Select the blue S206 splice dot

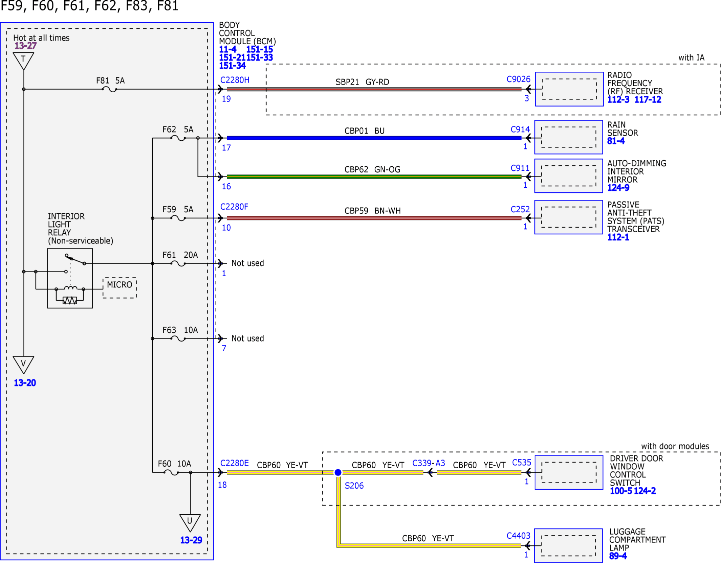pos(338,472)
